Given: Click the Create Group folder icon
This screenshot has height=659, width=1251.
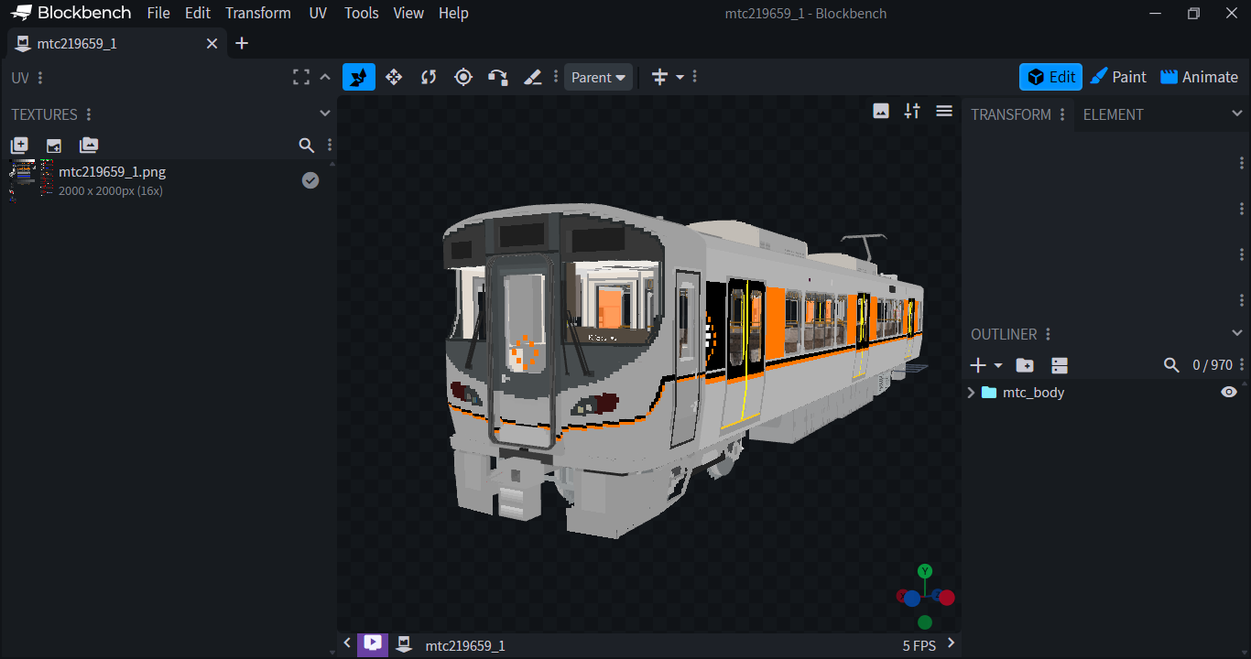Looking at the screenshot, I should pos(1024,364).
